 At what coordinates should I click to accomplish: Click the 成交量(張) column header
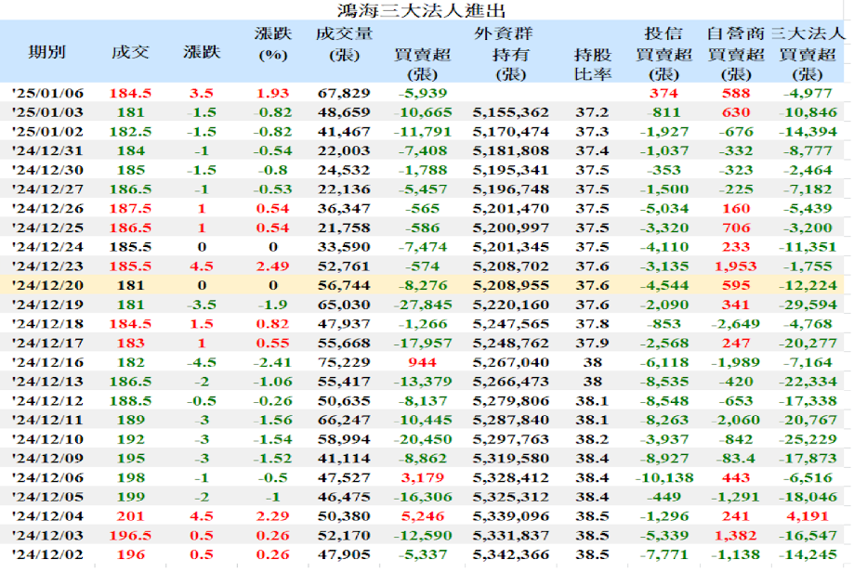345,45
